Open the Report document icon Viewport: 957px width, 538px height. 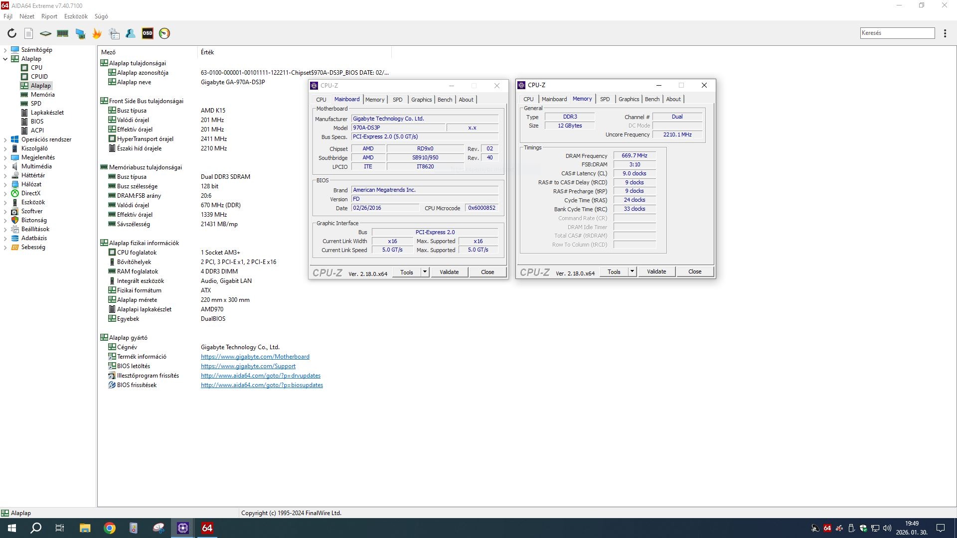pyautogui.click(x=29, y=33)
